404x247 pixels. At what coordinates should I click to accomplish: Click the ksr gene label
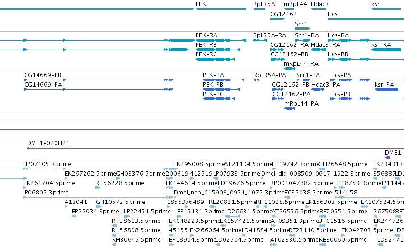click(x=376, y=4)
